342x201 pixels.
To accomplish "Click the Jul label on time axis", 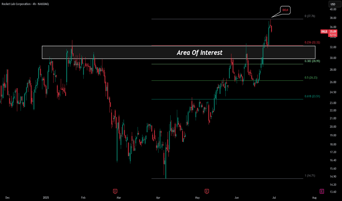I will click(x=274, y=198).
